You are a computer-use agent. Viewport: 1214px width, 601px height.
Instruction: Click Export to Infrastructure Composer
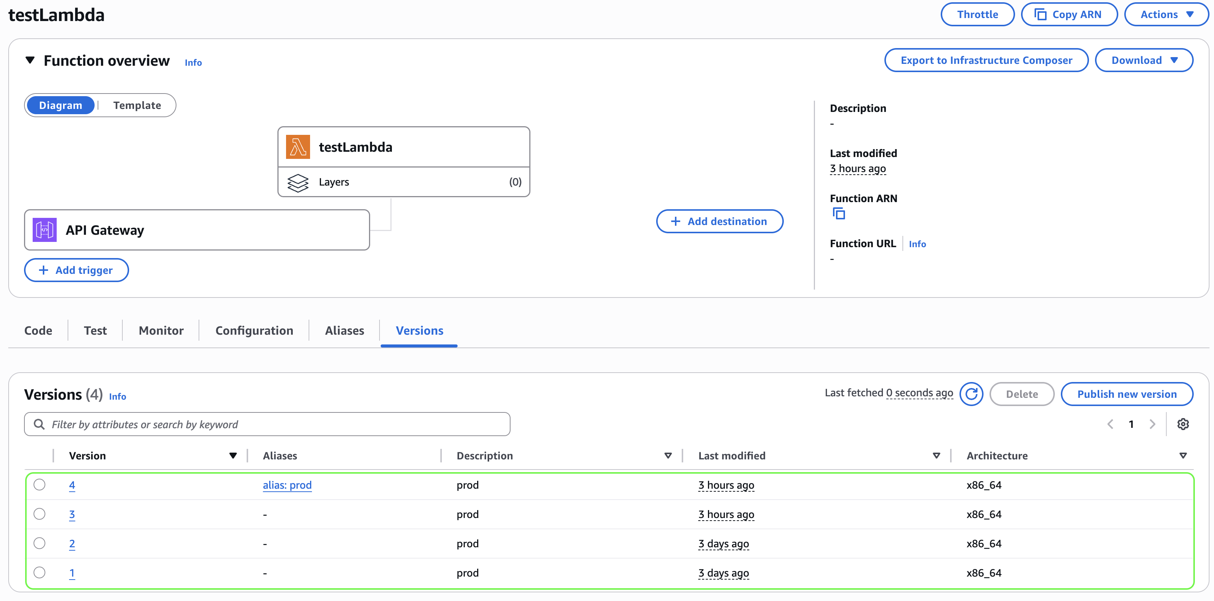pyautogui.click(x=987, y=60)
